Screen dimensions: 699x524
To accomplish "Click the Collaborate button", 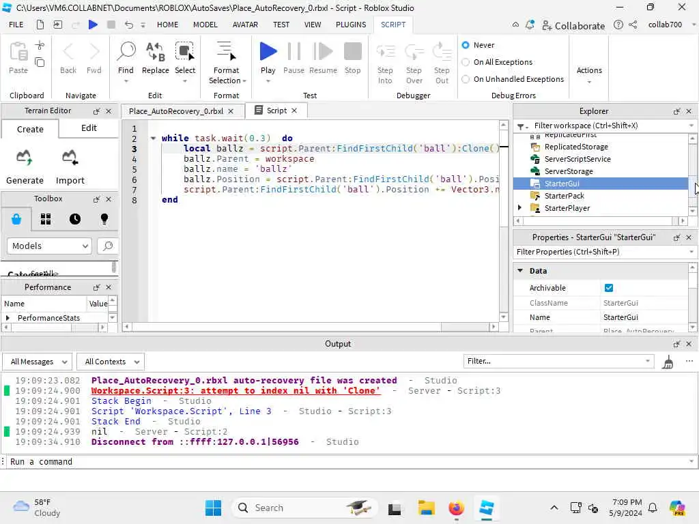I will pyautogui.click(x=573, y=25).
